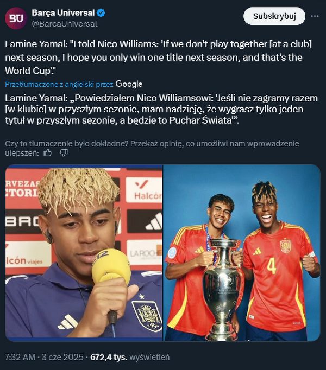This screenshot has width=326, height=370.
Task: Give thumbs up for translation accuracy
Action: click(47, 153)
